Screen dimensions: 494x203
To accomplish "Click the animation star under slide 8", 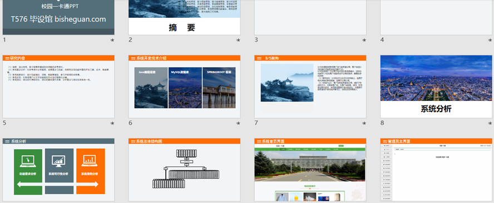I will coord(490,124).
